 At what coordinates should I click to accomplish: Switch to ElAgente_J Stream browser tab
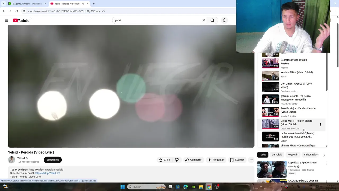tap(26, 4)
